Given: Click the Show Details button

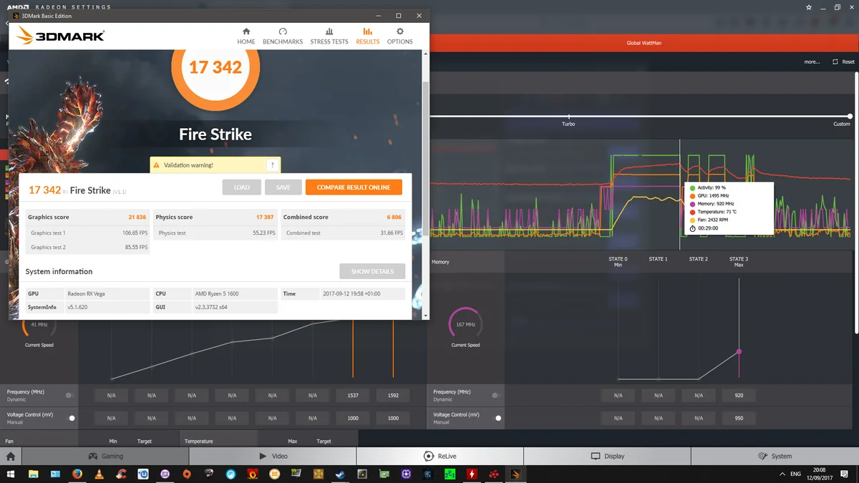Looking at the screenshot, I should [x=372, y=272].
